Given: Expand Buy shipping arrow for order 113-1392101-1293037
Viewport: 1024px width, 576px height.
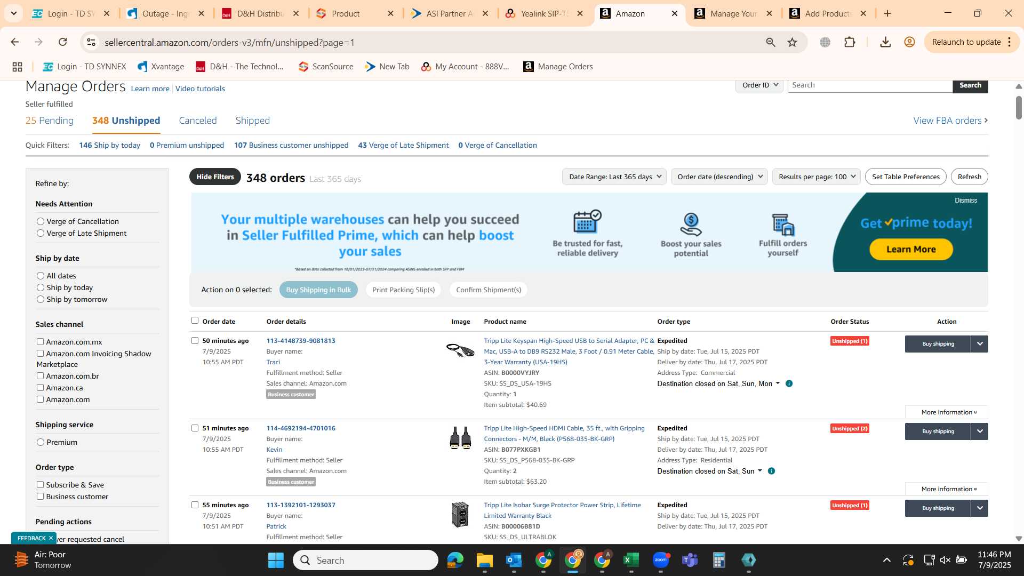Looking at the screenshot, I should click(x=980, y=508).
